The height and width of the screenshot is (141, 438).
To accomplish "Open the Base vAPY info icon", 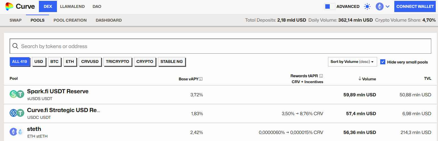I will pos(201,79).
